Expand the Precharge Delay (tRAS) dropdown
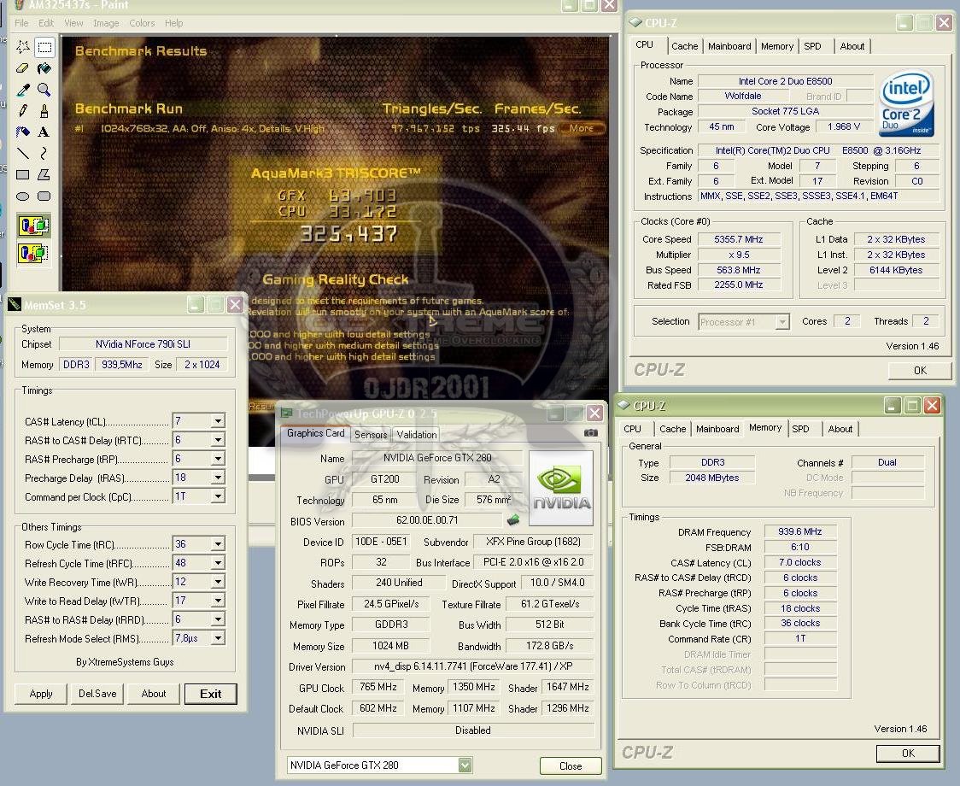960x786 pixels. [218, 478]
